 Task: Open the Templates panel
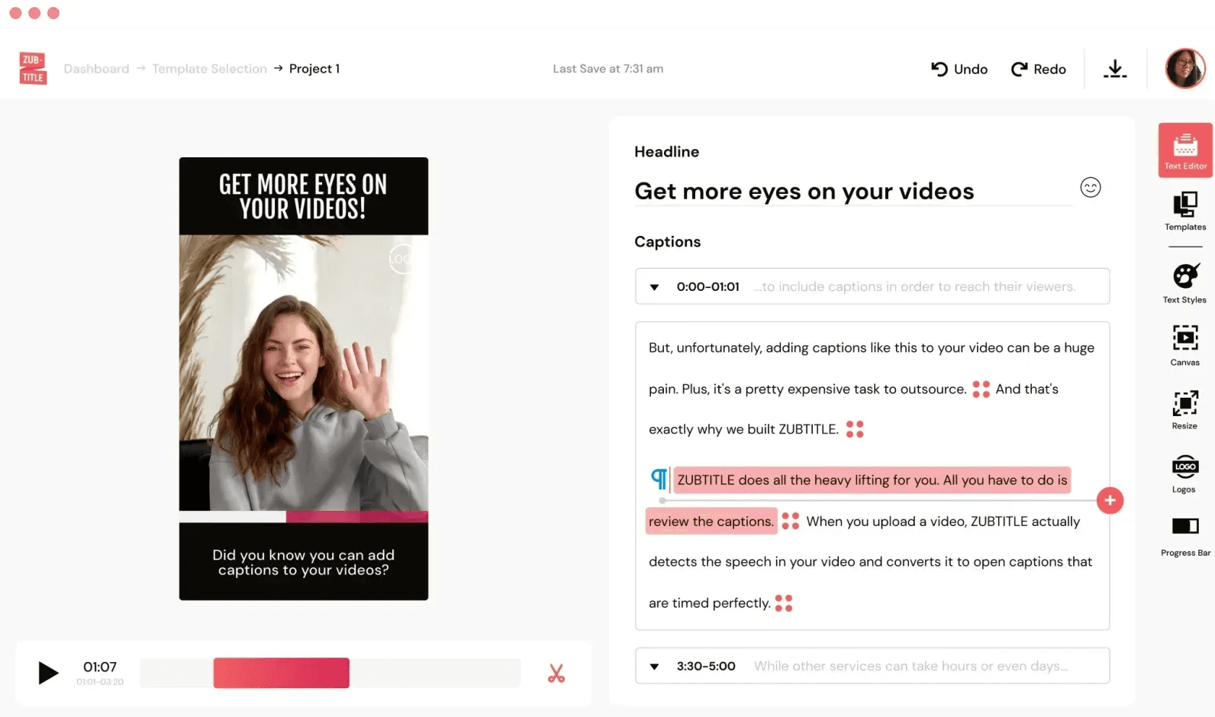(x=1184, y=211)
